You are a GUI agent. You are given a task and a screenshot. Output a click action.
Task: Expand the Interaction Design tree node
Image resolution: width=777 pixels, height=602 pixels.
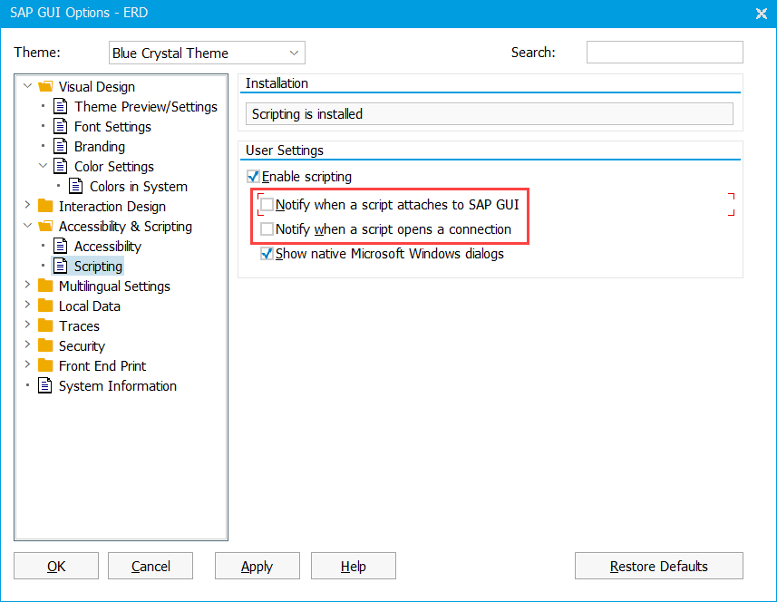pyautogui.click(x=28, y=205)
